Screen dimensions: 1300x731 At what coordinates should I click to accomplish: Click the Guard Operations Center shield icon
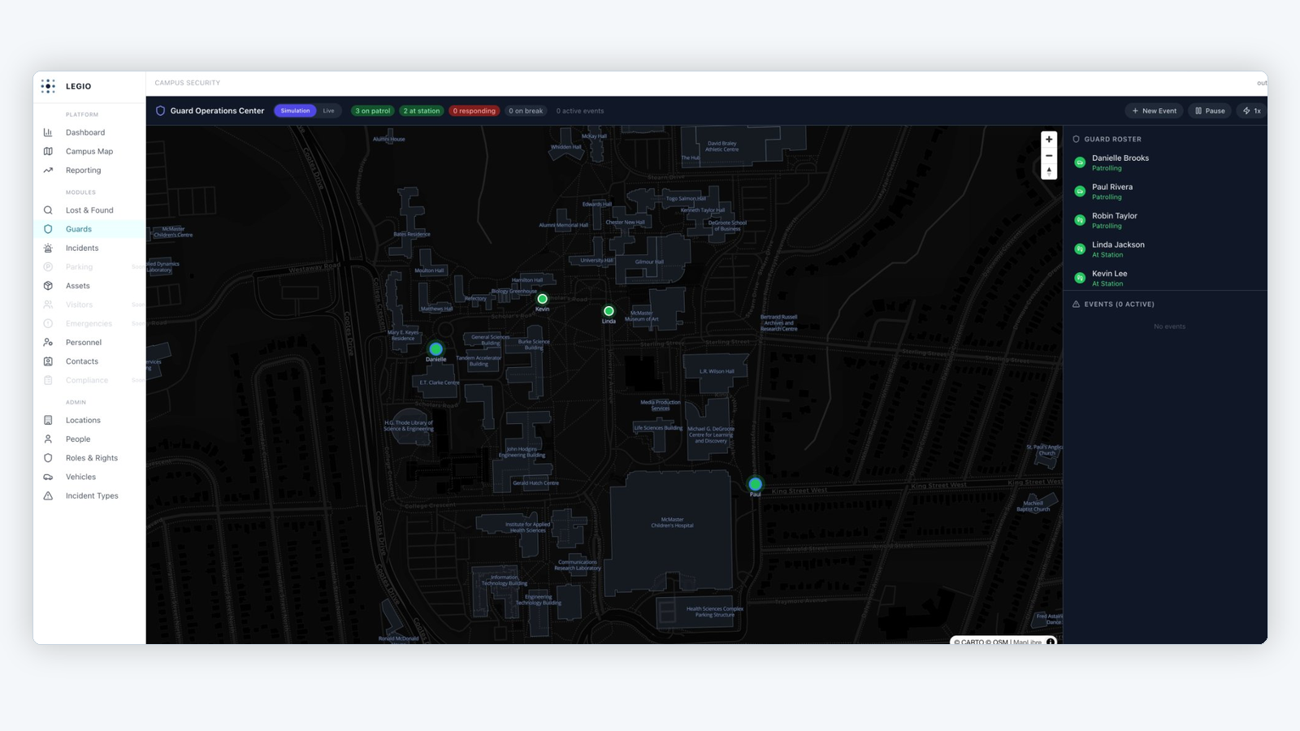(160, 111)
